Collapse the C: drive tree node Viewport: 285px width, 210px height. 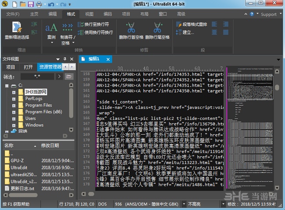pyautogui.click(x=7, y=86)
